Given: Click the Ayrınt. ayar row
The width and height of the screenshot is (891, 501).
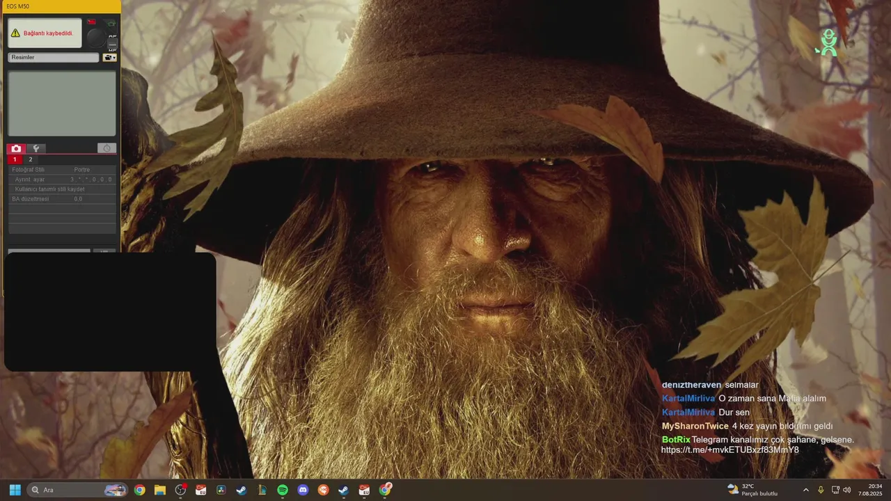Looking at the screenshot, I should (62, 180).
